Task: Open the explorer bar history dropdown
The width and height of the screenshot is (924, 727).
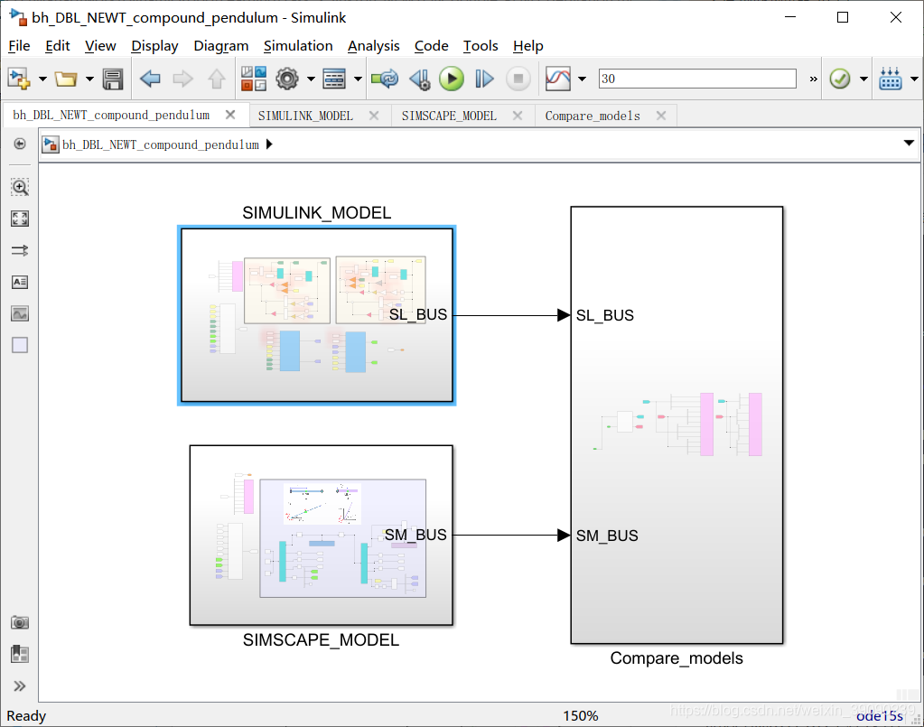Action: [909, 144]
